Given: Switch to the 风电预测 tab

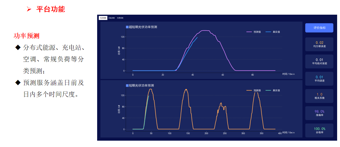Looking at the screenshot, I should pos(112,18).
